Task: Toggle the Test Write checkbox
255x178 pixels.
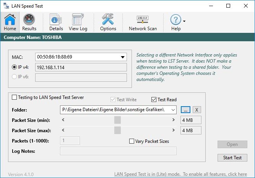Action: (113, 99)
